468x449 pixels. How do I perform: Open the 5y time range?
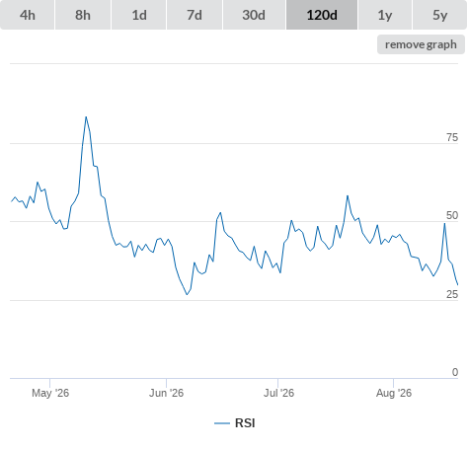pyautogui.click(x=440, y=15)
